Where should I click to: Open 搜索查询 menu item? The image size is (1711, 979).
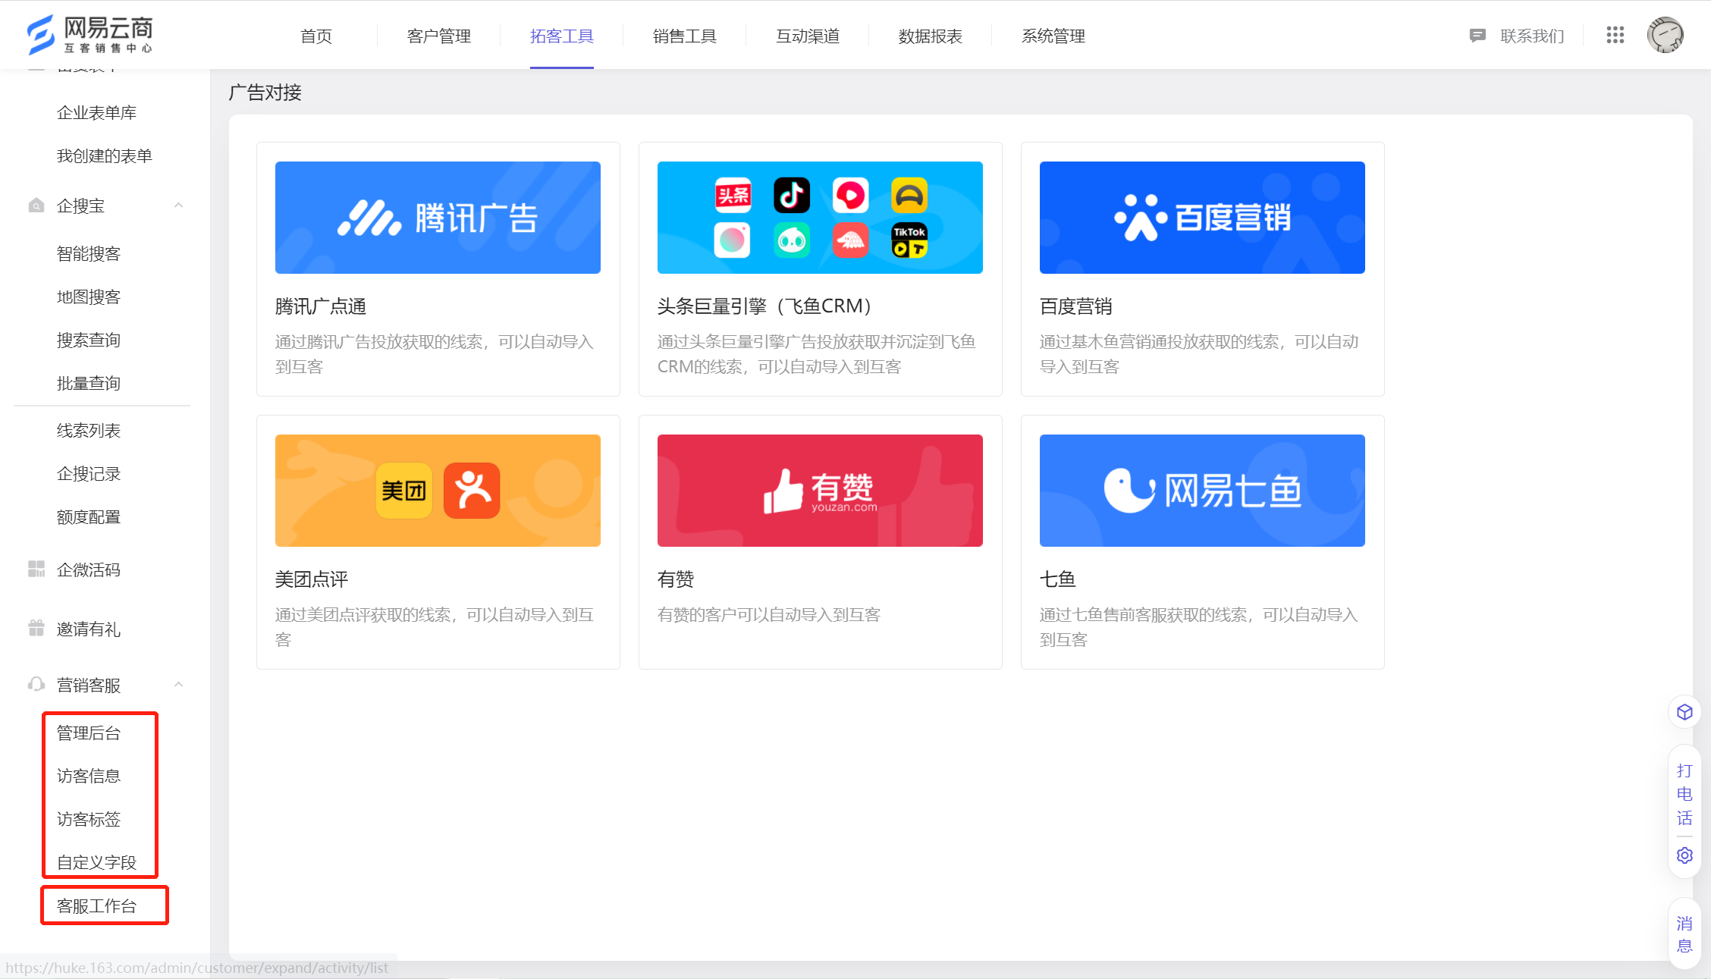[x=89, y=340]
